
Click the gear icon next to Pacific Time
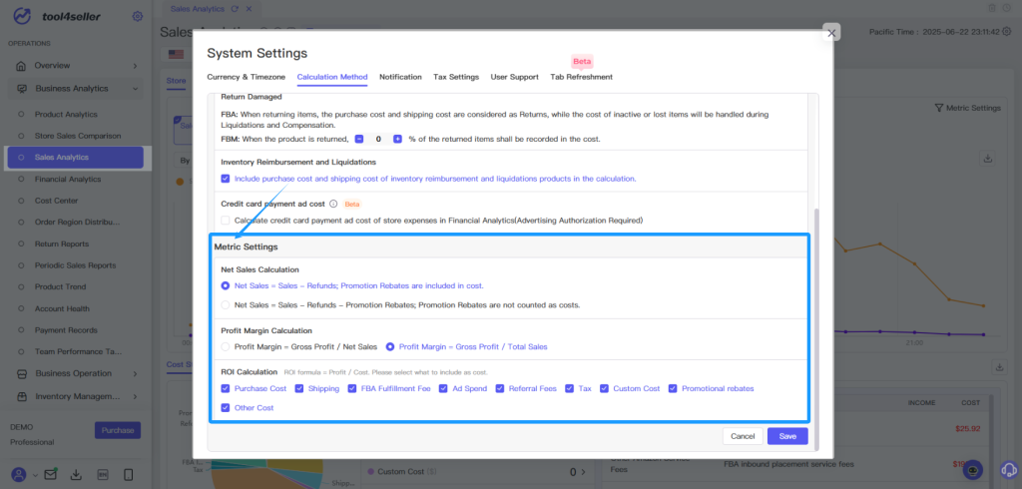(1007, 31)
